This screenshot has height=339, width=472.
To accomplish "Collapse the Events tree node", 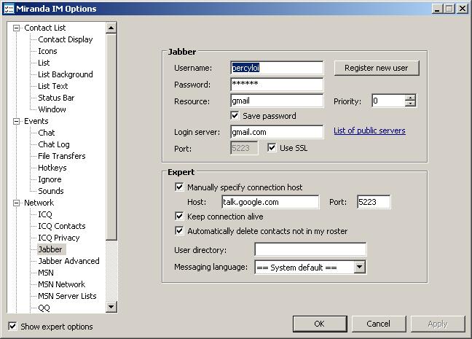I will click(x=16, y=121).
